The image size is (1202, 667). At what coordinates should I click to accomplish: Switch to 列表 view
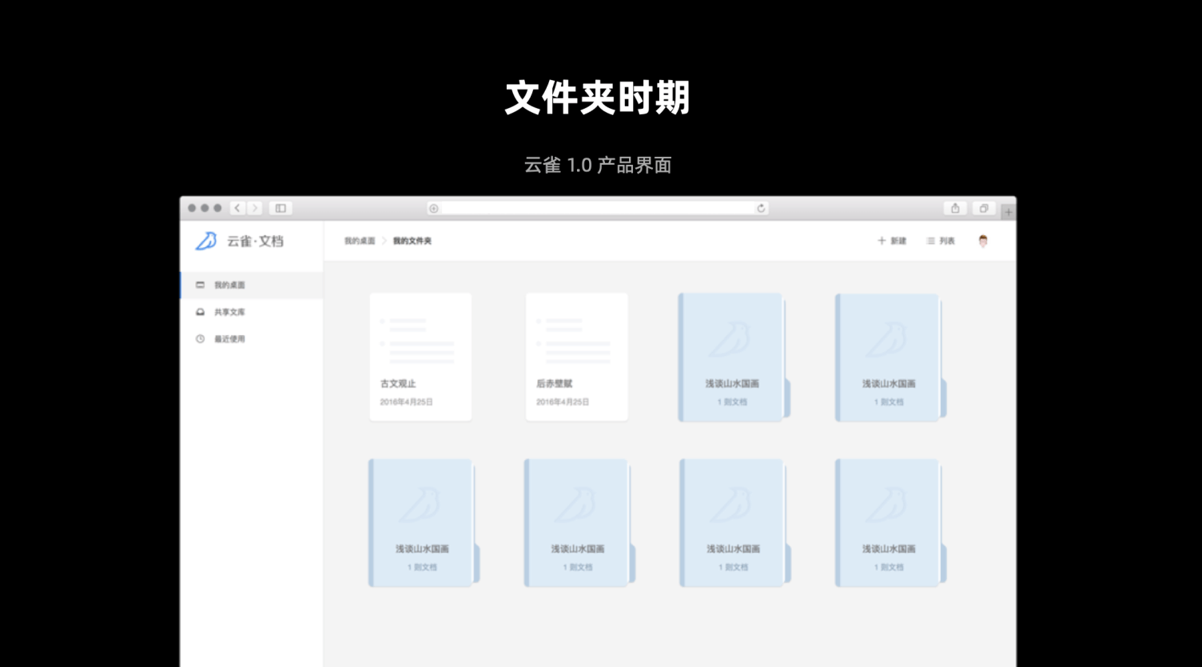[941, 241]
